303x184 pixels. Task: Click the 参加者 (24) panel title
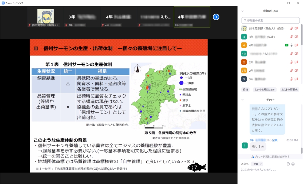pyautogui.click(x=270, y=11)
